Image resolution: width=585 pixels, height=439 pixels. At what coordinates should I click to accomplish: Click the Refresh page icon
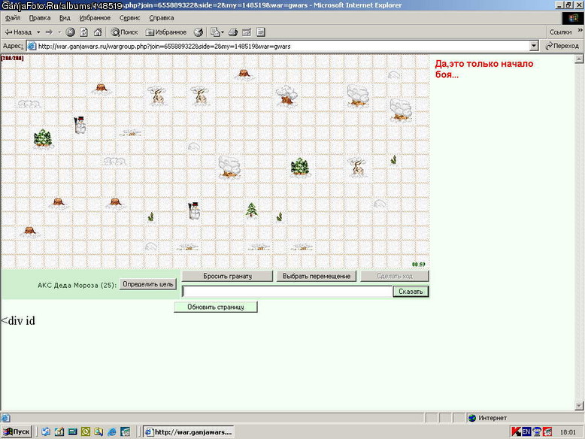point(84,32)
